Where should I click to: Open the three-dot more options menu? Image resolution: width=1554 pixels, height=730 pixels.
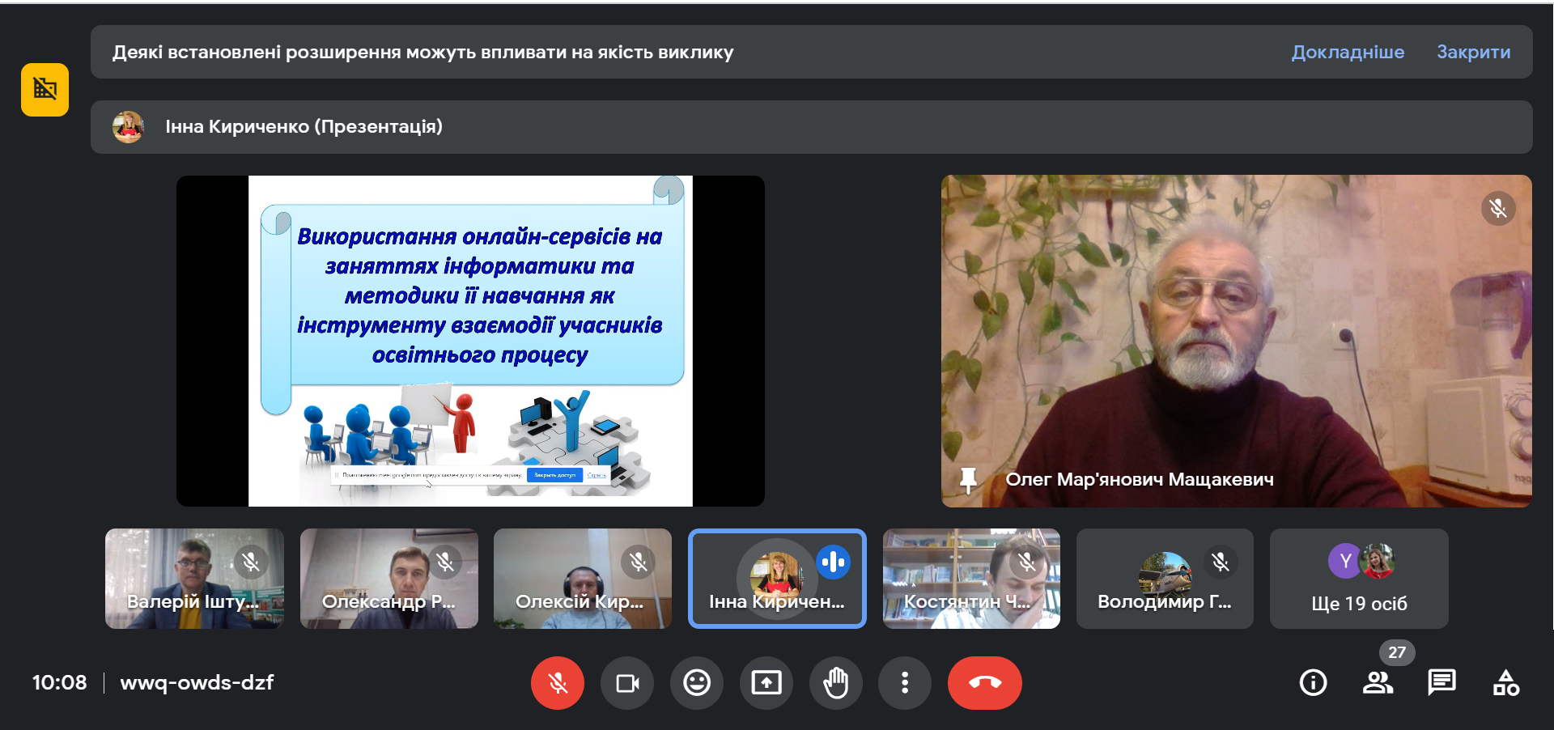point(905,683)
